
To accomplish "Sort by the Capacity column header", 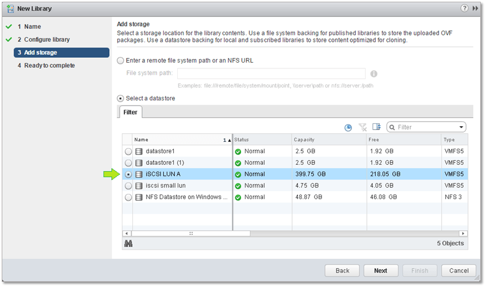I will 329,140.
